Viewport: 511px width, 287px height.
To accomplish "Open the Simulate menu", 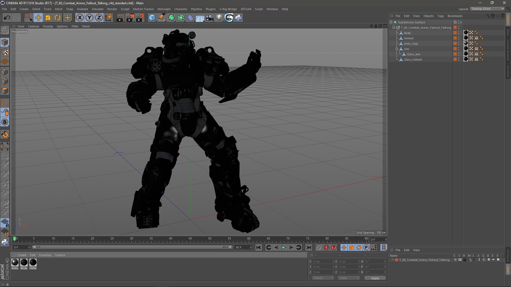I will click(98, 9).
